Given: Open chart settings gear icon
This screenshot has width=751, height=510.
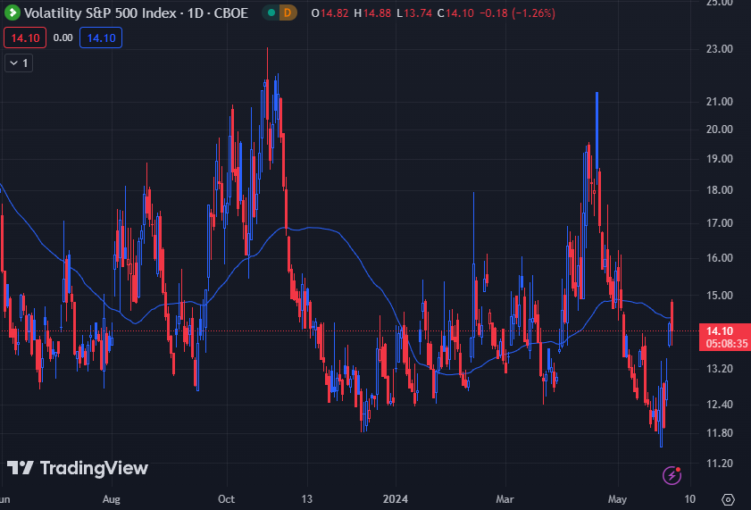Looking at the screenshot, I should [728, 499].
